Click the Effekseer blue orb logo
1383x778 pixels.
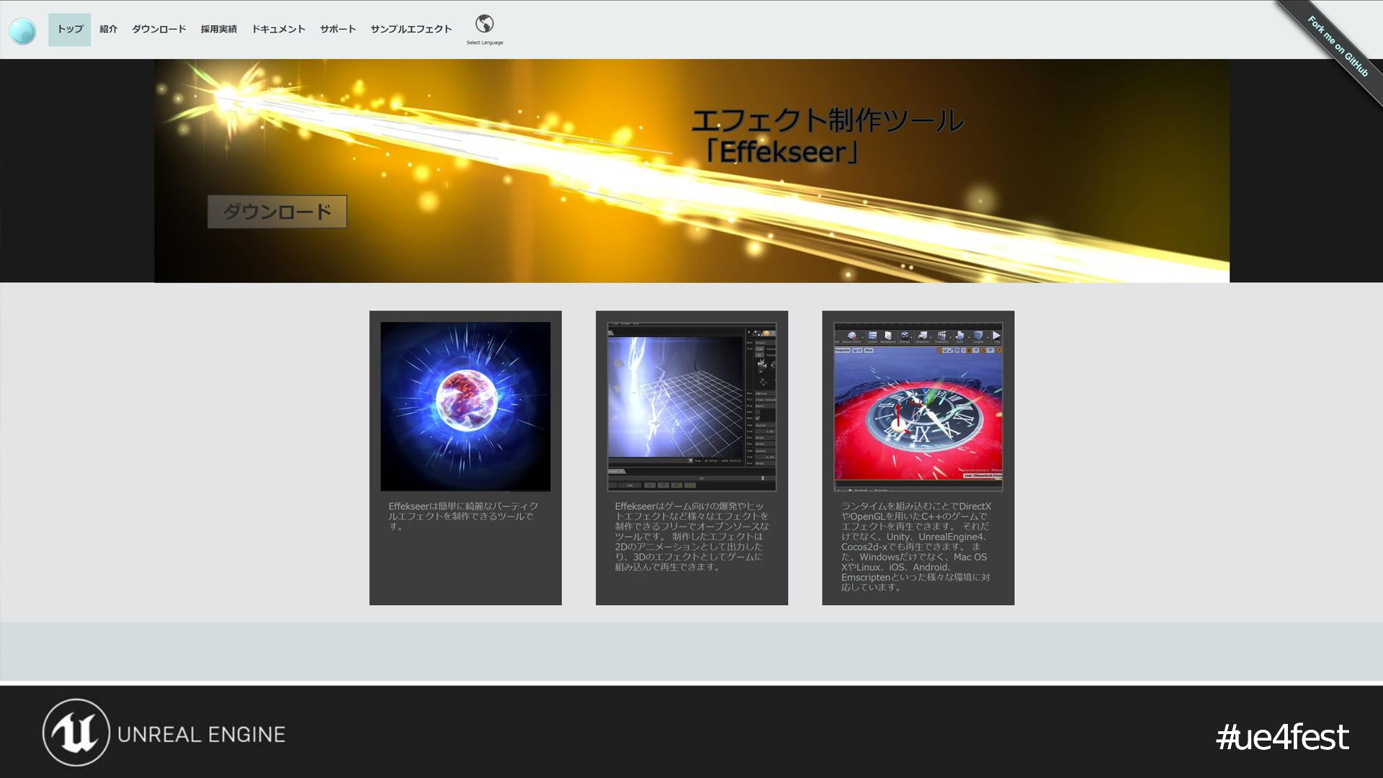pos(22,31)
